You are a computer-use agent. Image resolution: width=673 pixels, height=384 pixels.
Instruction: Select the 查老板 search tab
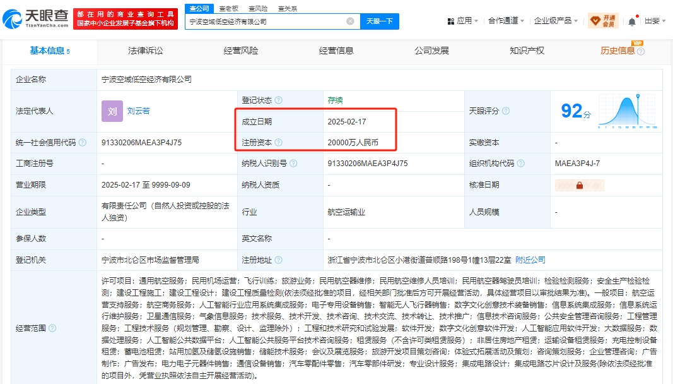click(x=229, y=8)
